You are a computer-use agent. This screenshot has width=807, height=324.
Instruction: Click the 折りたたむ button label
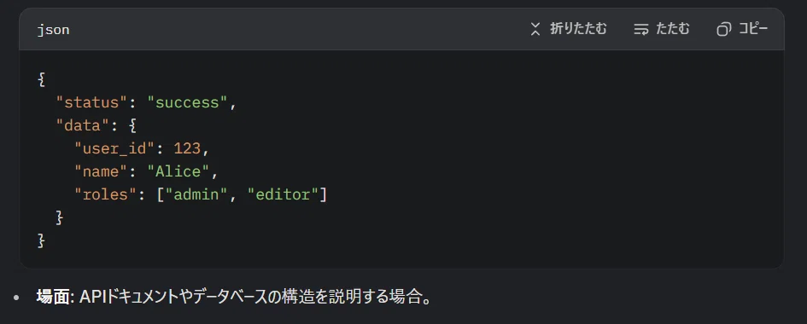tap(578, 29)
